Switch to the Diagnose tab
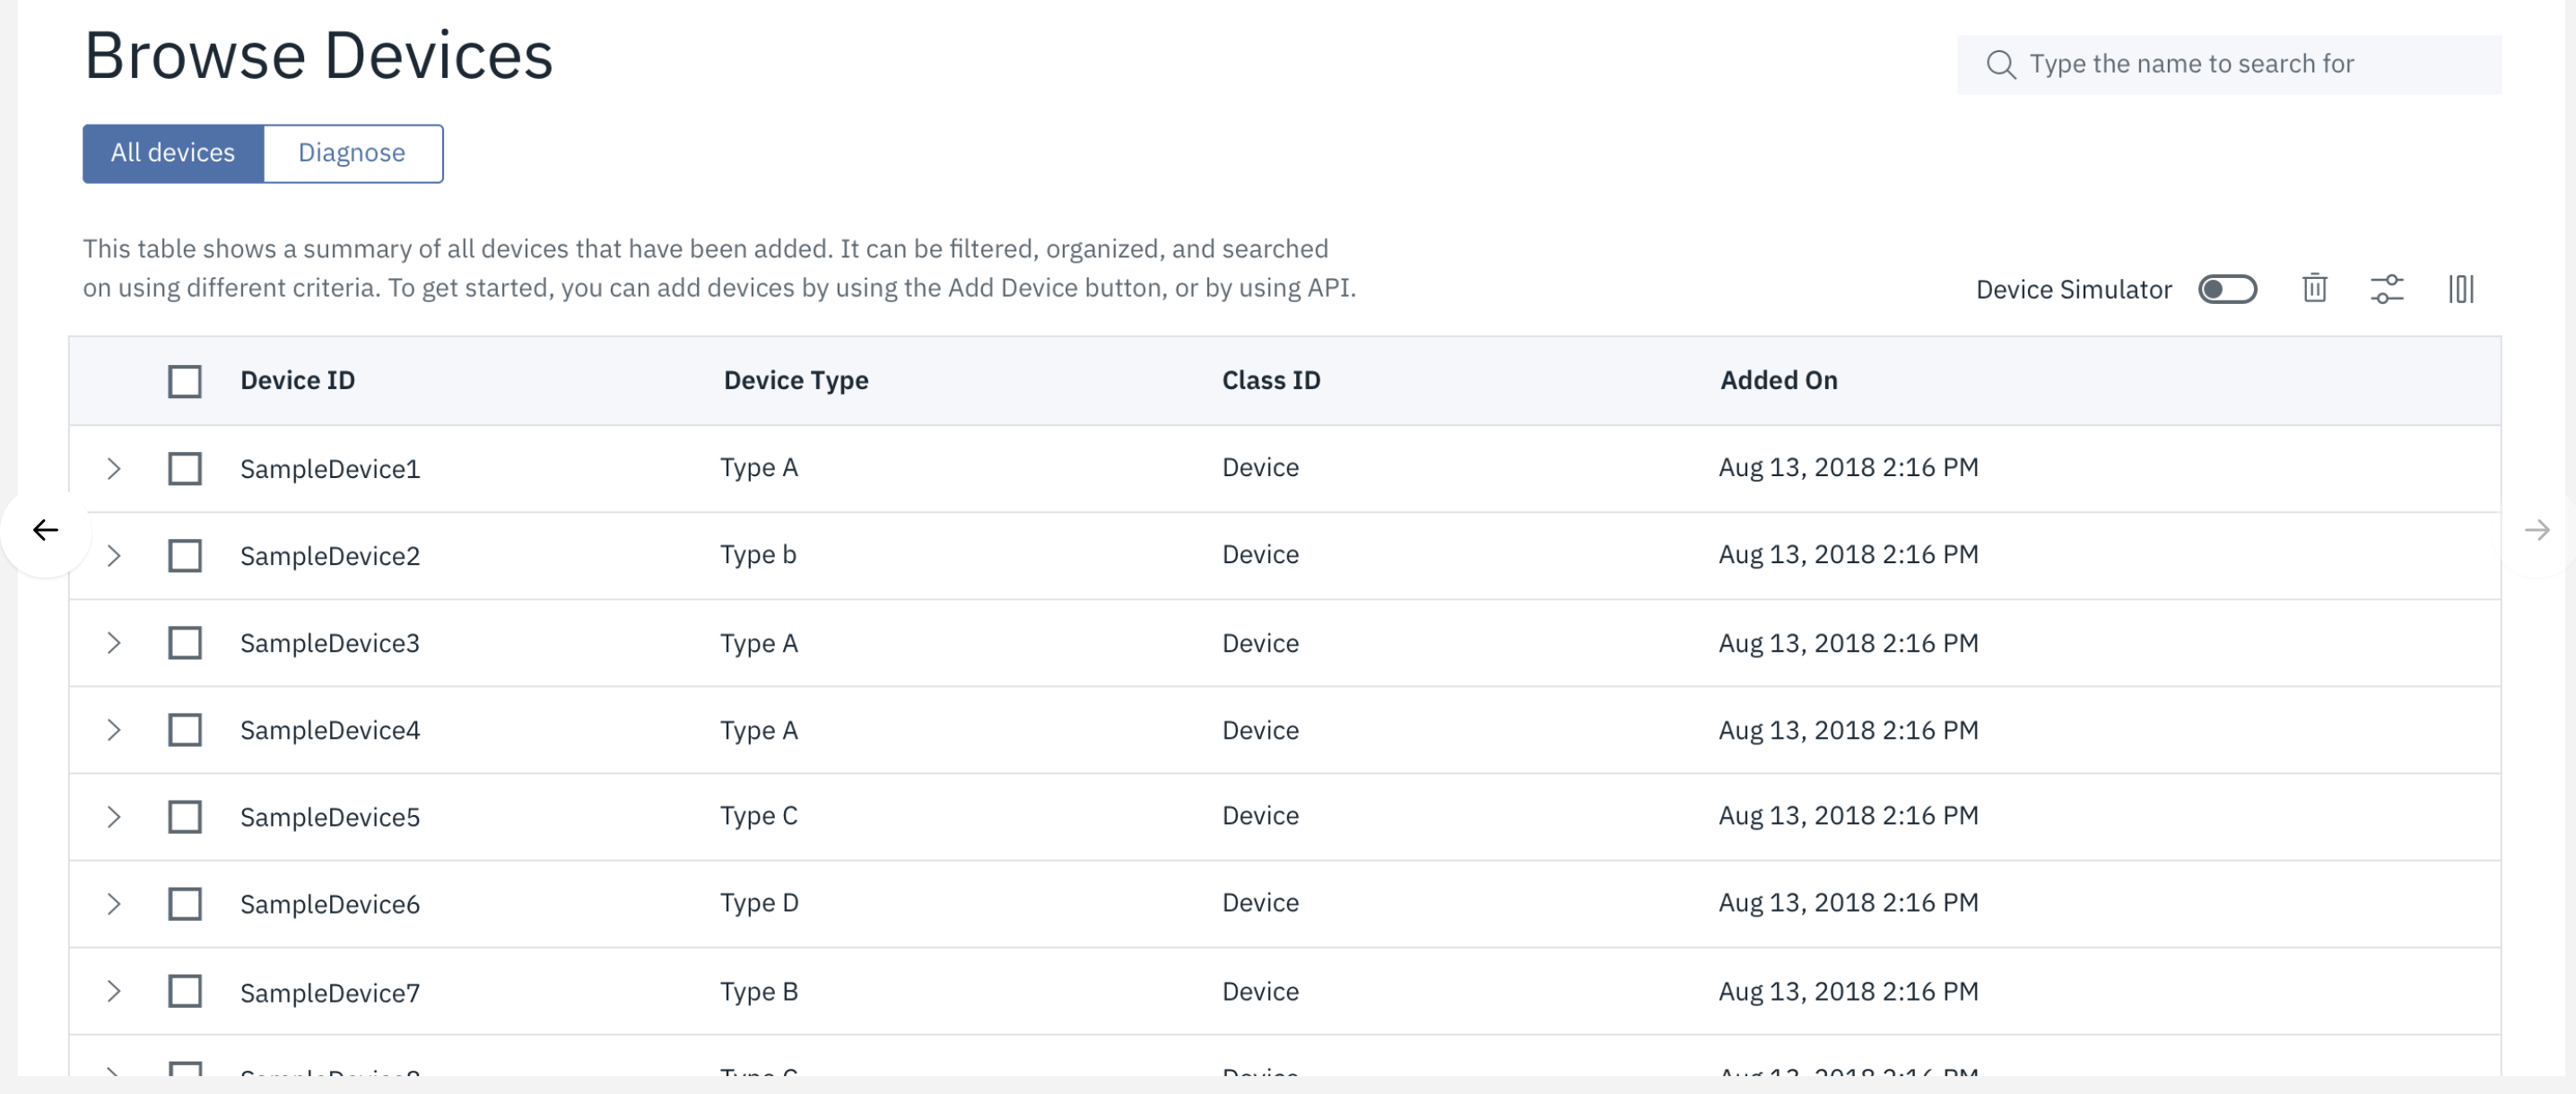Viewport: 2576px width, 1094px height. [352, 153]
